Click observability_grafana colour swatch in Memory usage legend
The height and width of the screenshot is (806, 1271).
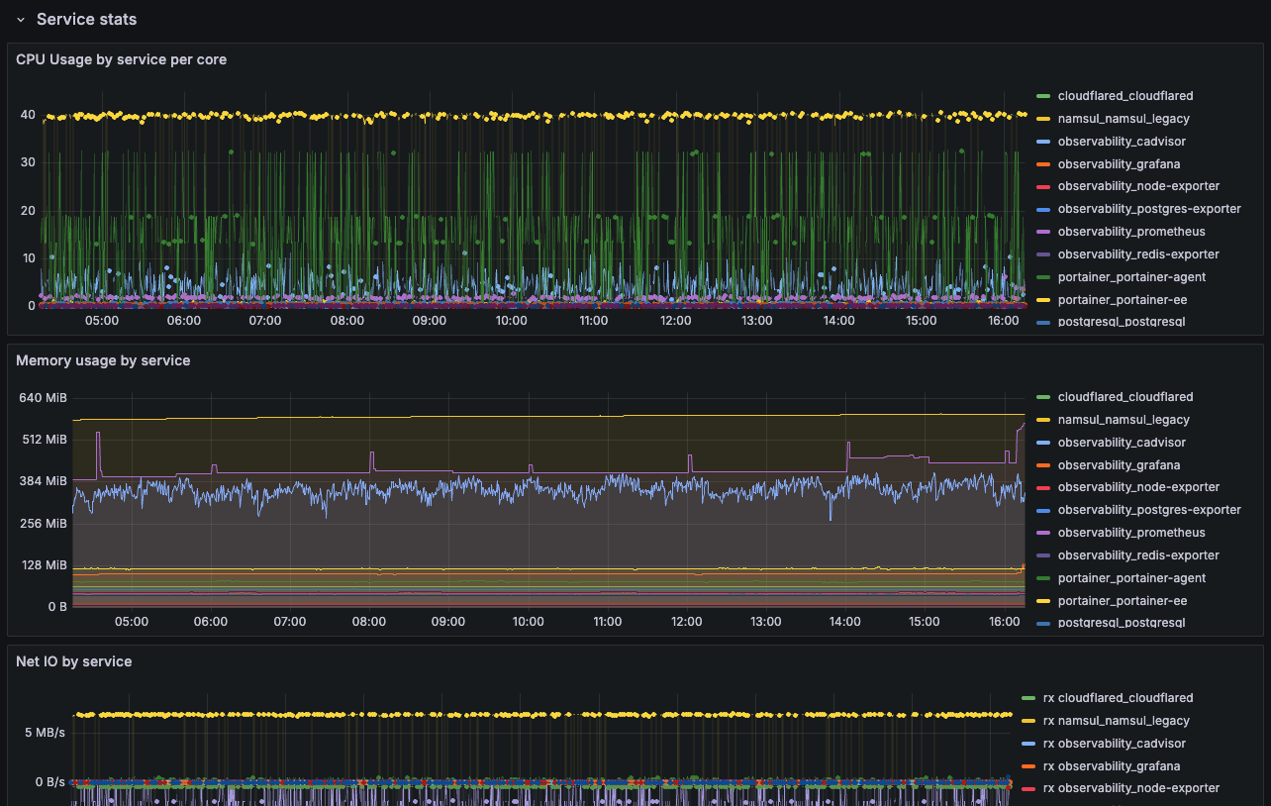[1042, 465]
